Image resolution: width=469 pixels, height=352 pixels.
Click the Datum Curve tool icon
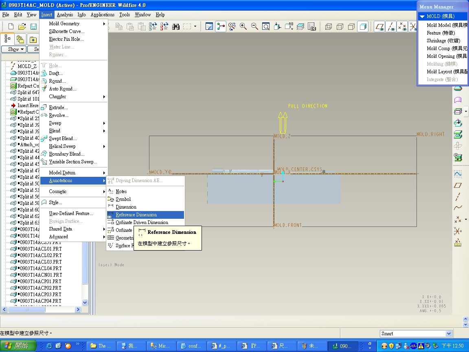click(458, 208)
